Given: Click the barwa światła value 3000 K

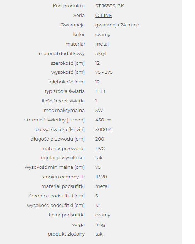Looking at the screenshot, I should [x=104, y=130].
